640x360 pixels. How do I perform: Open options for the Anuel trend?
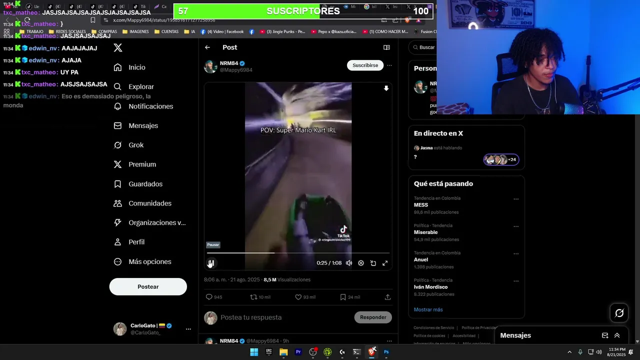click(x=516, y=254)
